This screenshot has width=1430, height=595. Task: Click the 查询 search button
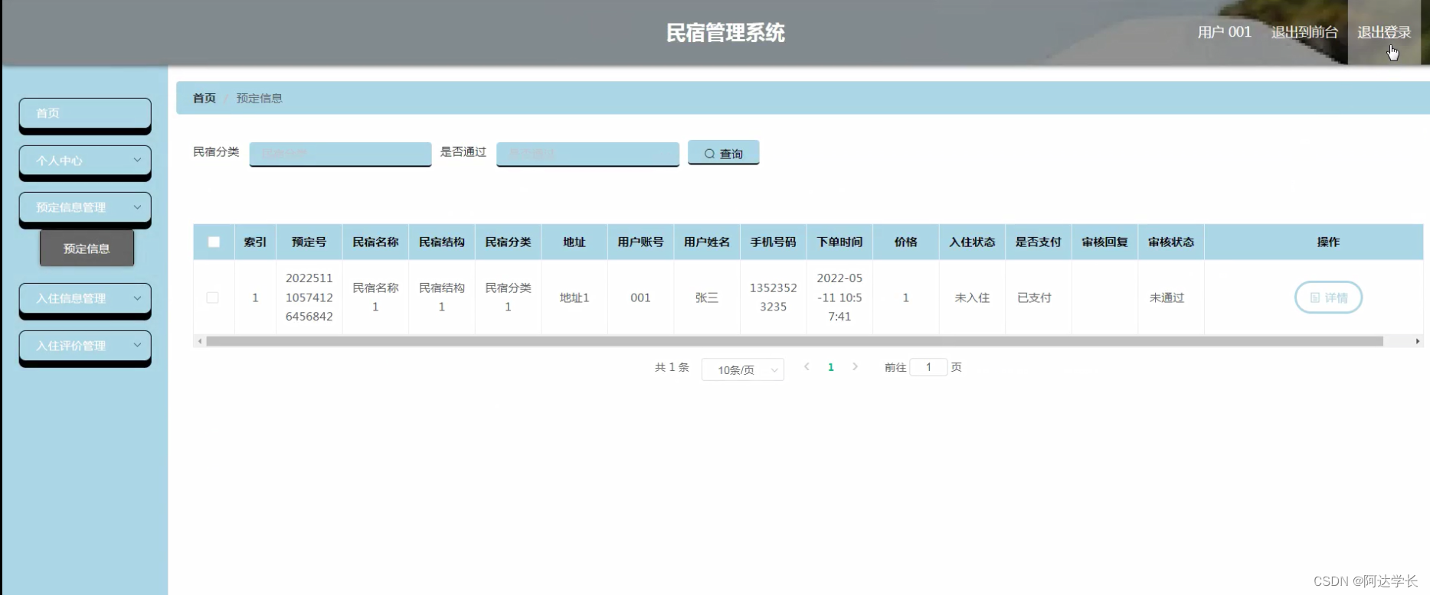click(x=723, y=153)
